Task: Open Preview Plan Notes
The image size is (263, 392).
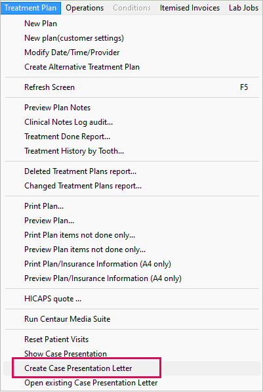Action: [x=132, y=108]
